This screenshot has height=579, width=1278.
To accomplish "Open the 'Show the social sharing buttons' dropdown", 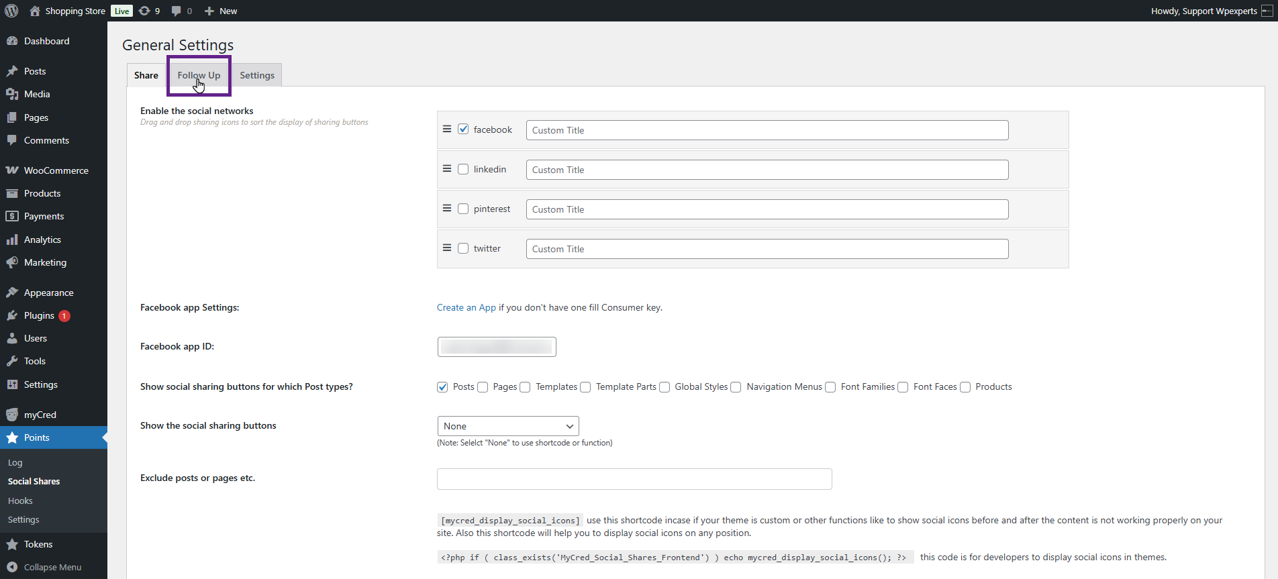I will point(507,426).
